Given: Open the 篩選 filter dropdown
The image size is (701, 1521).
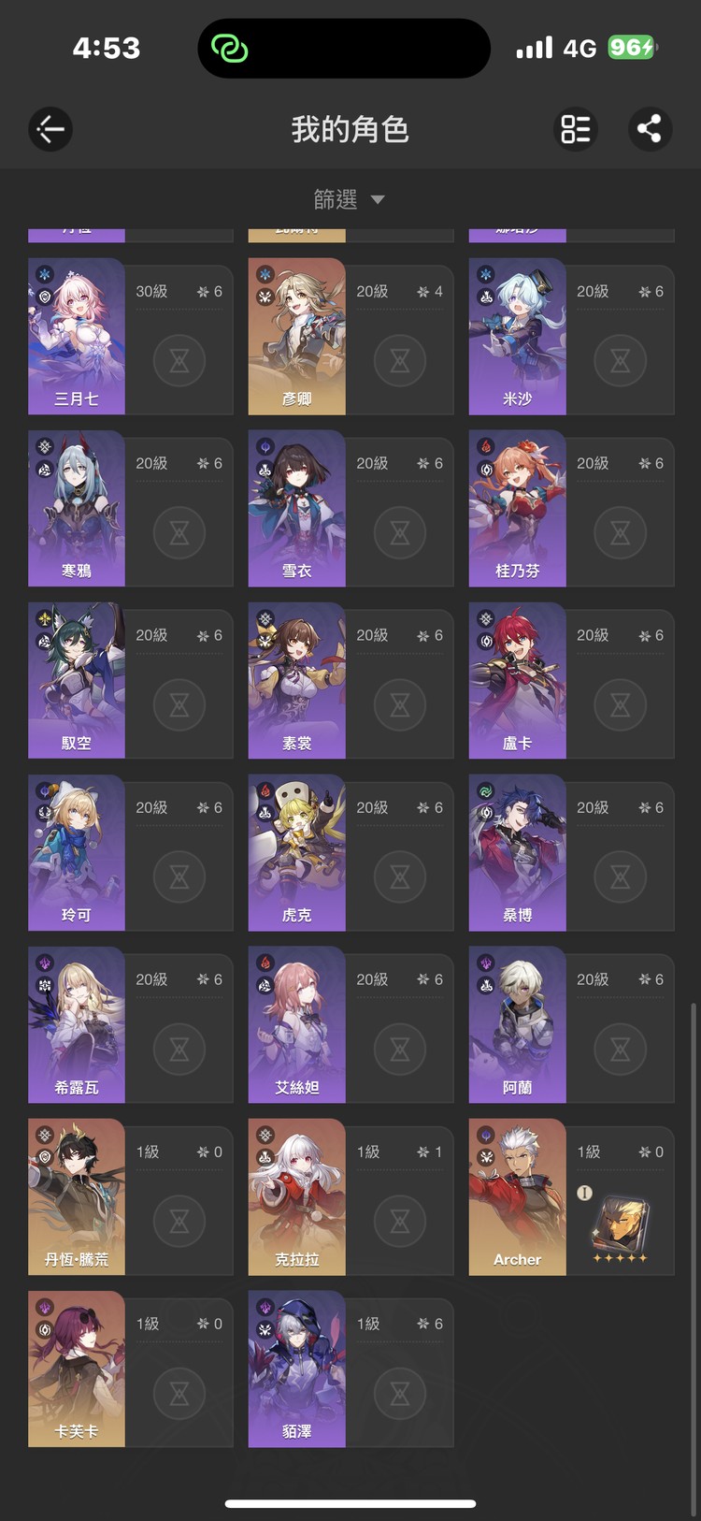Looking at the screenshot, I should pos(350,199).
